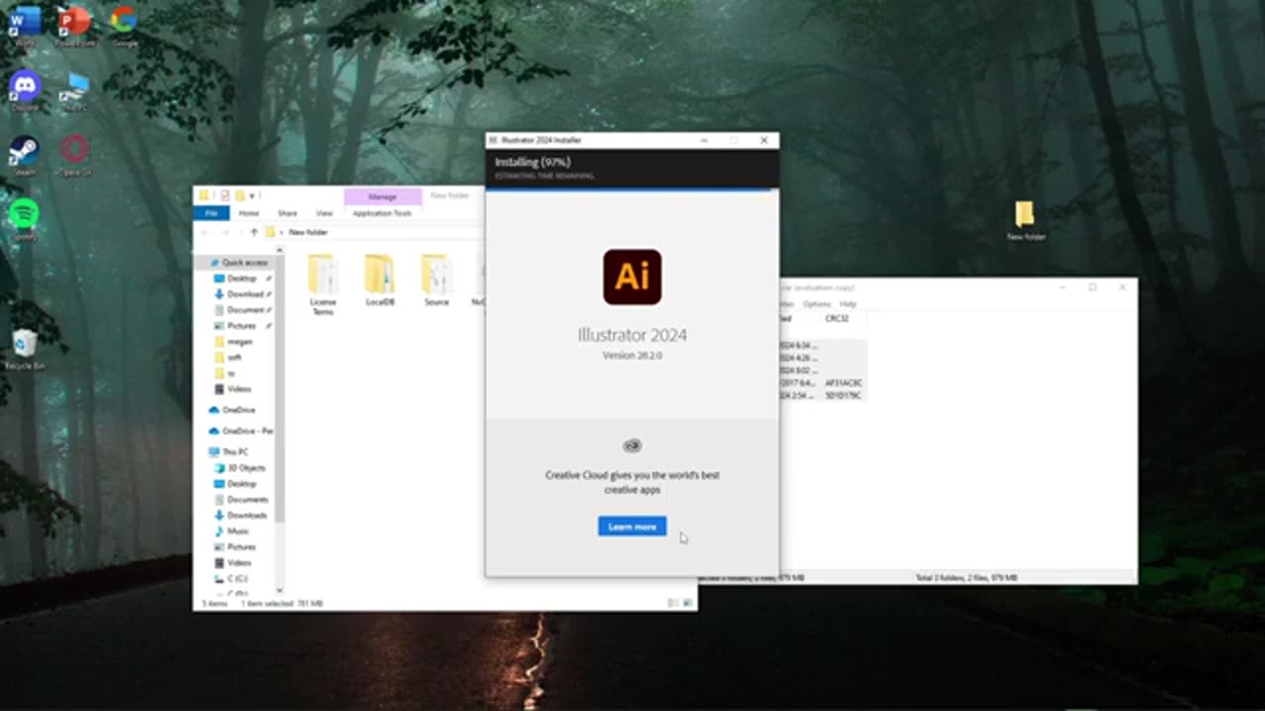Select the C (C:) drive in navigation pane

point(233,579)
